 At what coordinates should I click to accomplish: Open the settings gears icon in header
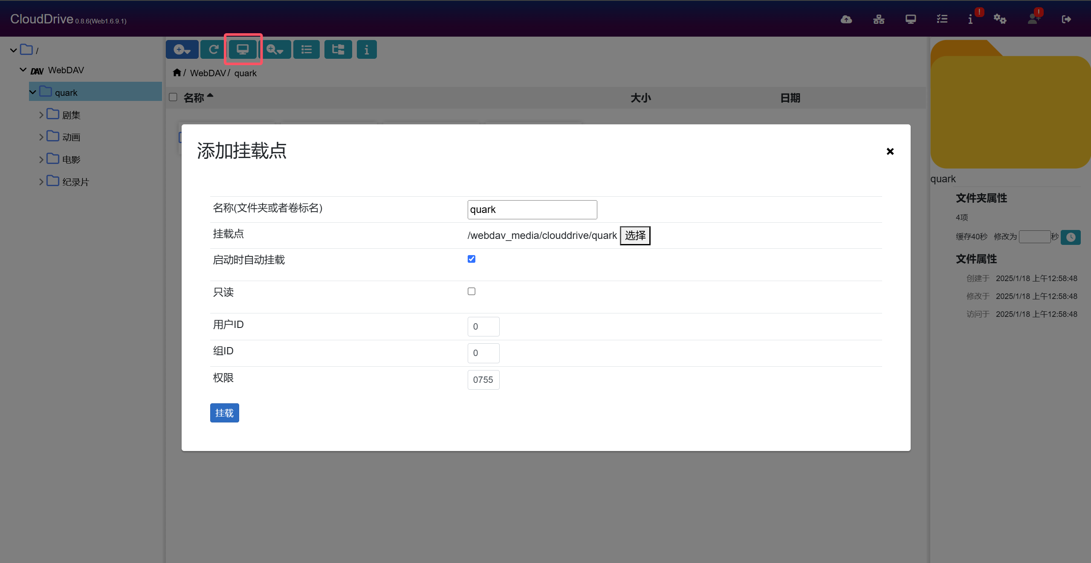[999, 19]
